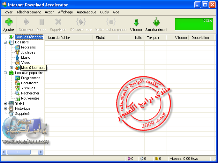218x163 pixels.
Task: Open the Automatique menu
Action: click(86, 12)
